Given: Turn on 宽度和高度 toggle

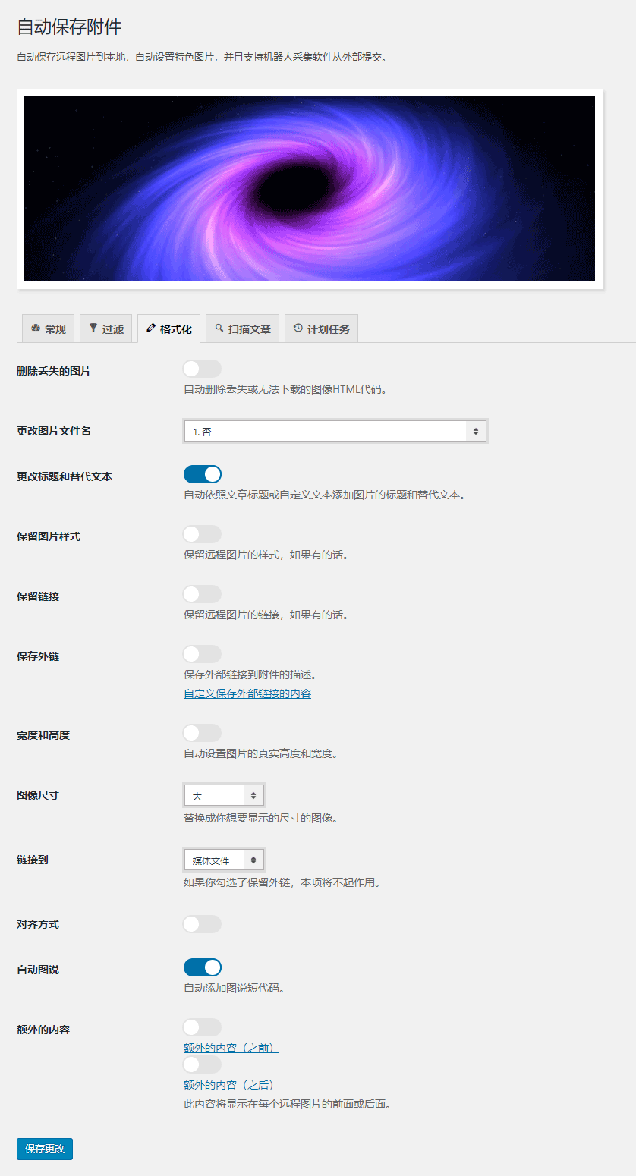Looking at the screenshot, I should pos(203,733).
